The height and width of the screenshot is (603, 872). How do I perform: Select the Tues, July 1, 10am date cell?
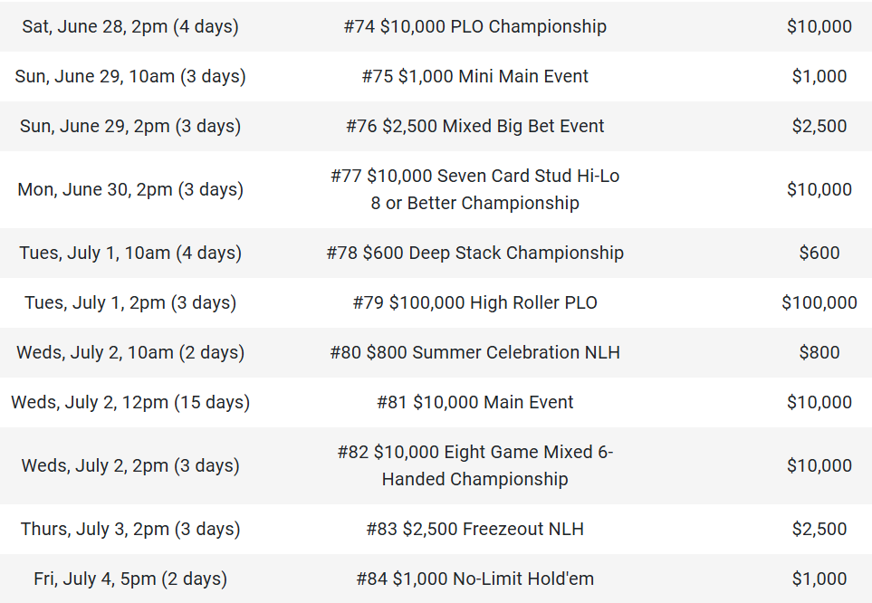[130, 253]
